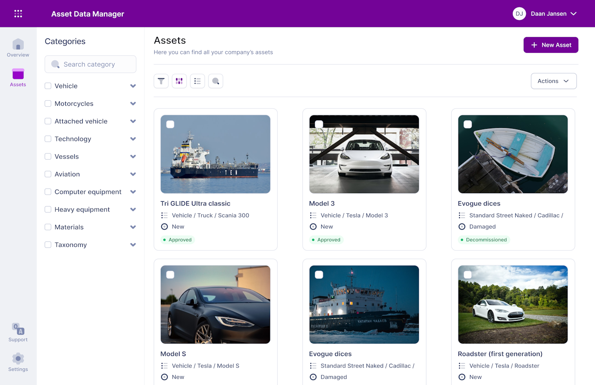Screen dimensions: 595x385
Task: Click the Search category input field
Action: click(90, 64)
